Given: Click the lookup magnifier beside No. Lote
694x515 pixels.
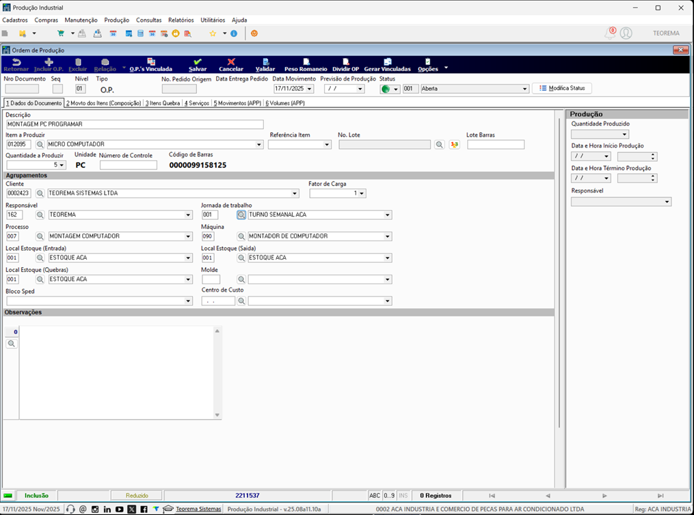Looking at the screenshot, I should click(439, 145).
